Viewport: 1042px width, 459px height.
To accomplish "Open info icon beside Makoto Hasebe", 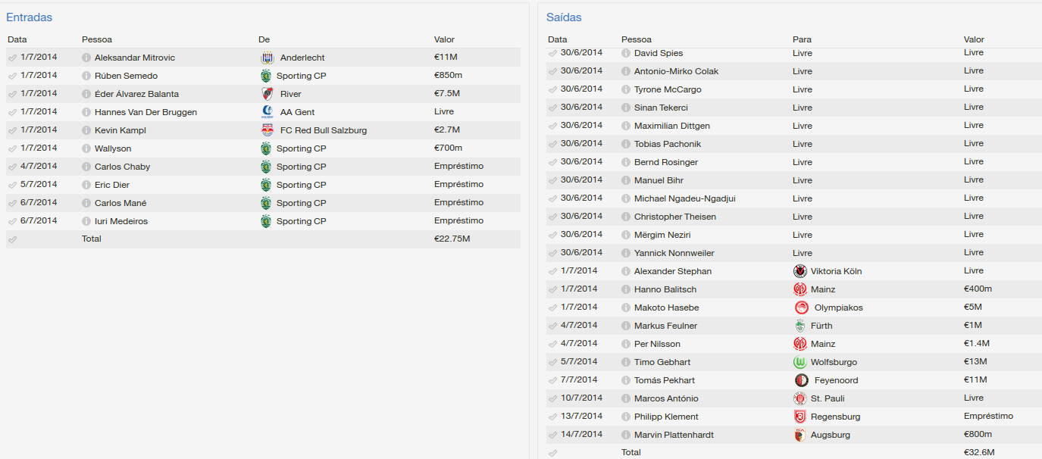I will pos(626,308).
